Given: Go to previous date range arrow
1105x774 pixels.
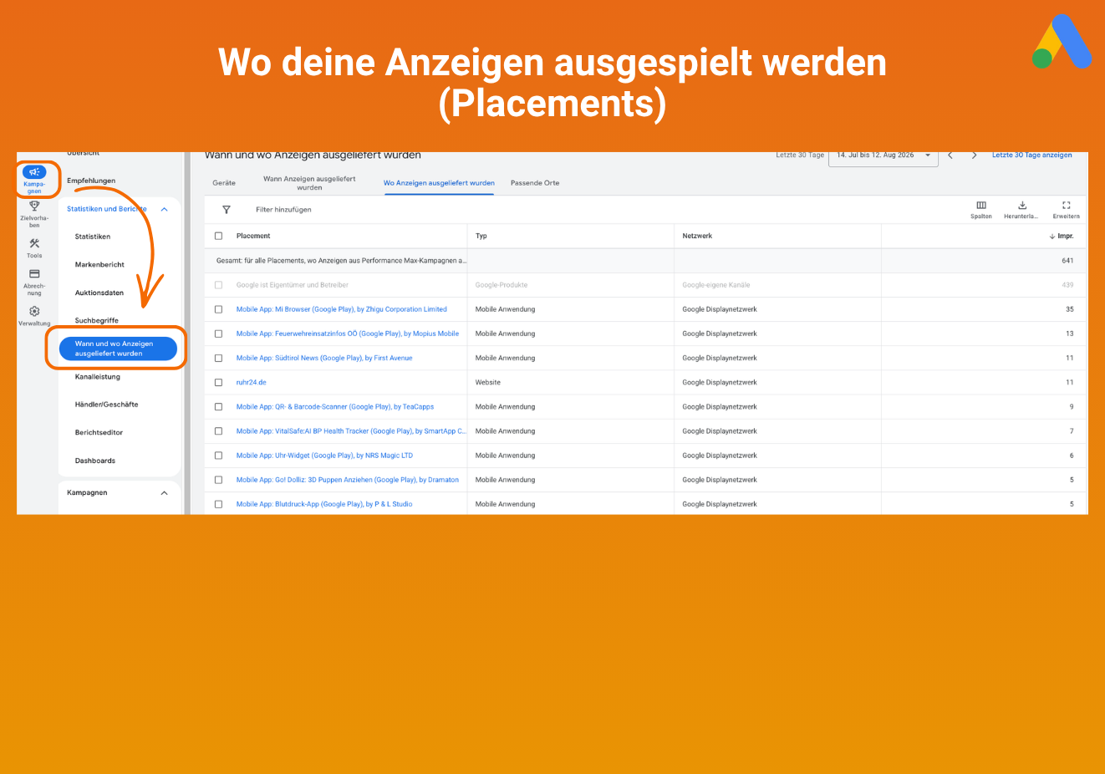Looking at the screenshot, I should (x=950, y=155).
